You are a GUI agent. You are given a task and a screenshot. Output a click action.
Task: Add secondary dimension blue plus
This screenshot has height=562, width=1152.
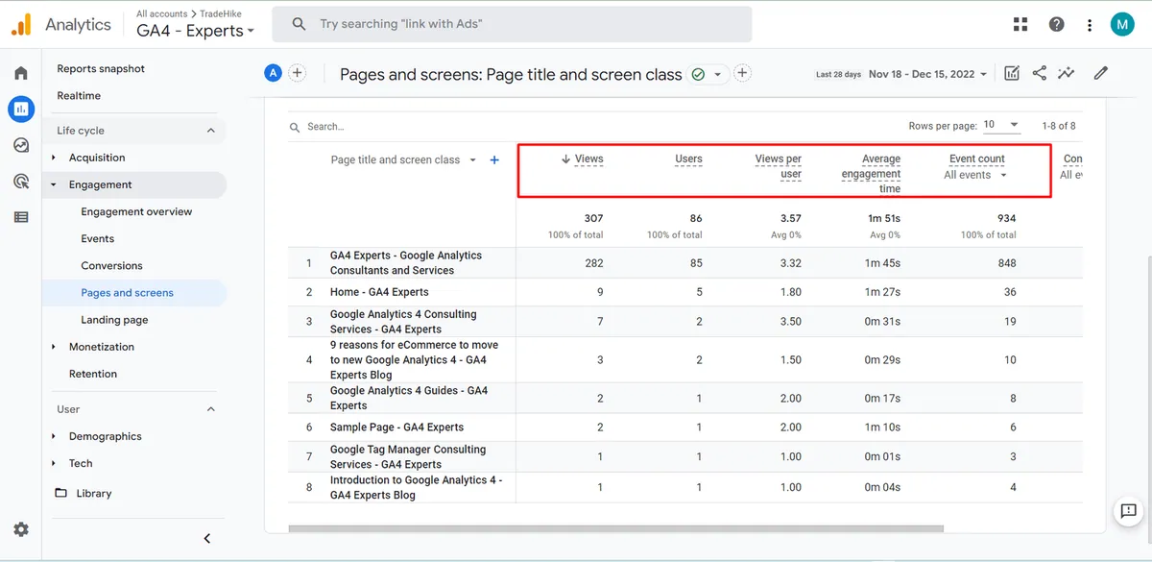(x=494, y=160)
